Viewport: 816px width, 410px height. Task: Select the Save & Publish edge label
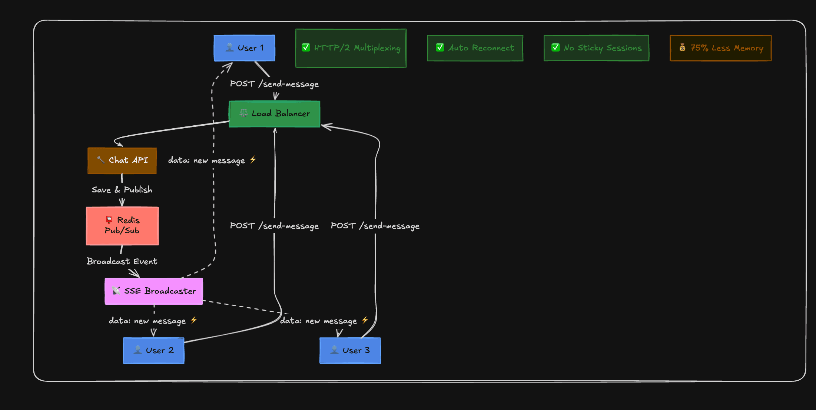click(122, 189)
